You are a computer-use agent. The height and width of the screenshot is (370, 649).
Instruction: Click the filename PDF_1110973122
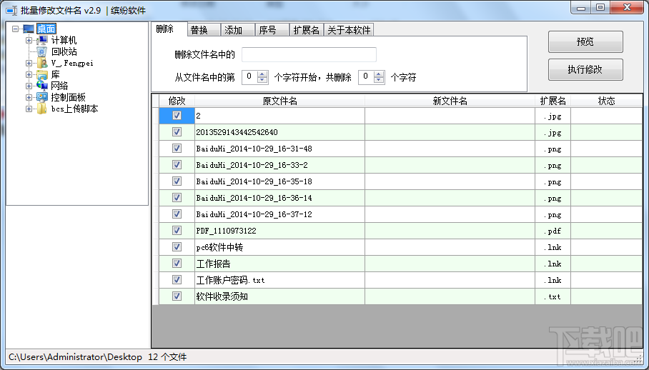226,231
